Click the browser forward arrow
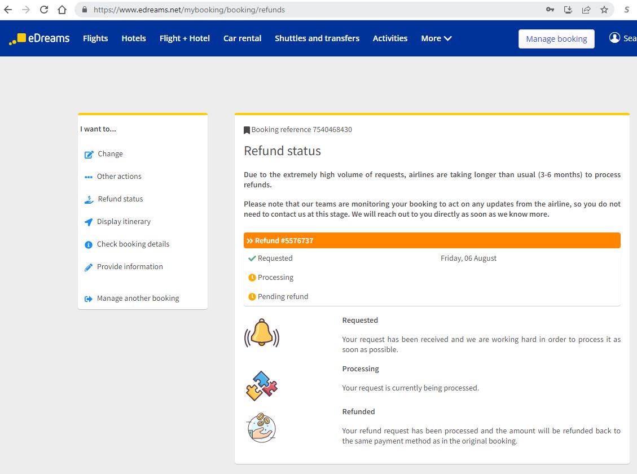The width and height of the screenshot is (637, 474). click(26, 10)
